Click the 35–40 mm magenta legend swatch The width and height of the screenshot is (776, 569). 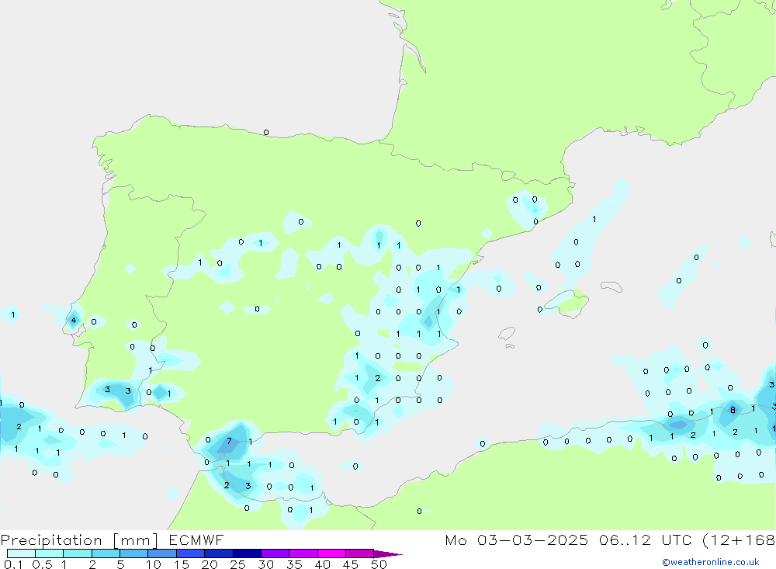click(x=303, y=553)
